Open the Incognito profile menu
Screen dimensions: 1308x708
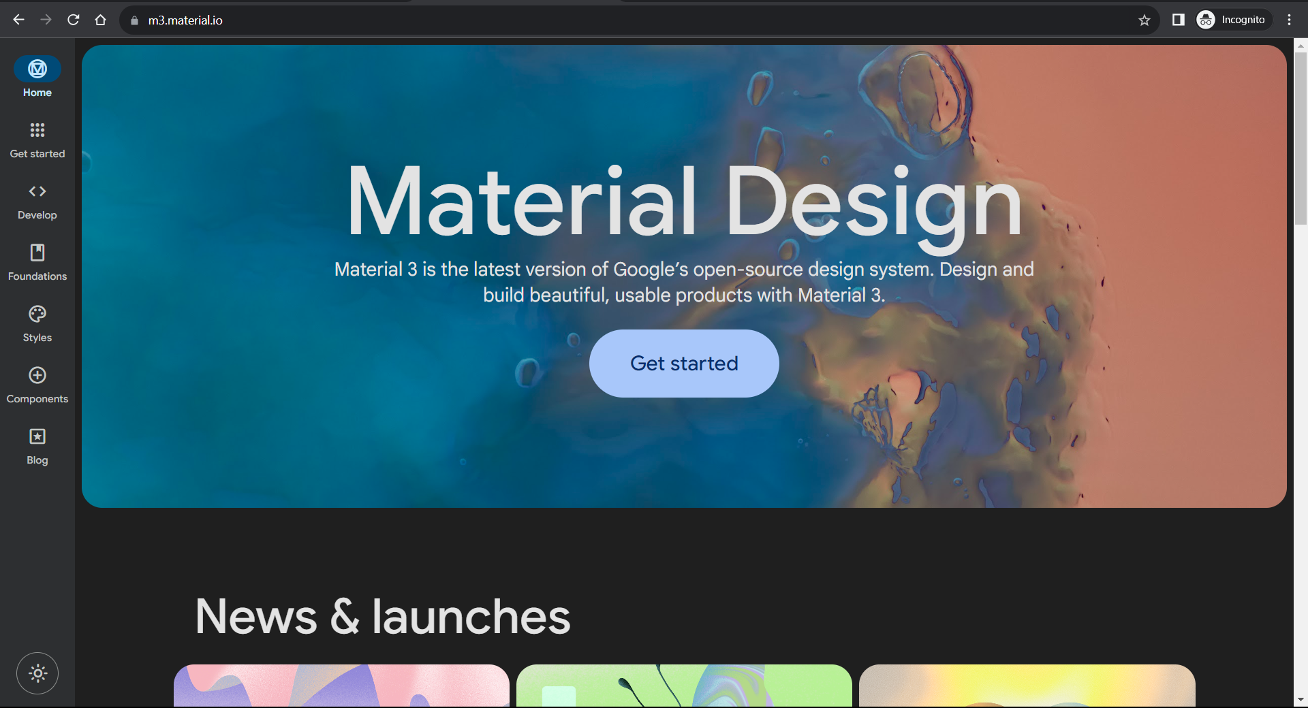pos(1234,20)
